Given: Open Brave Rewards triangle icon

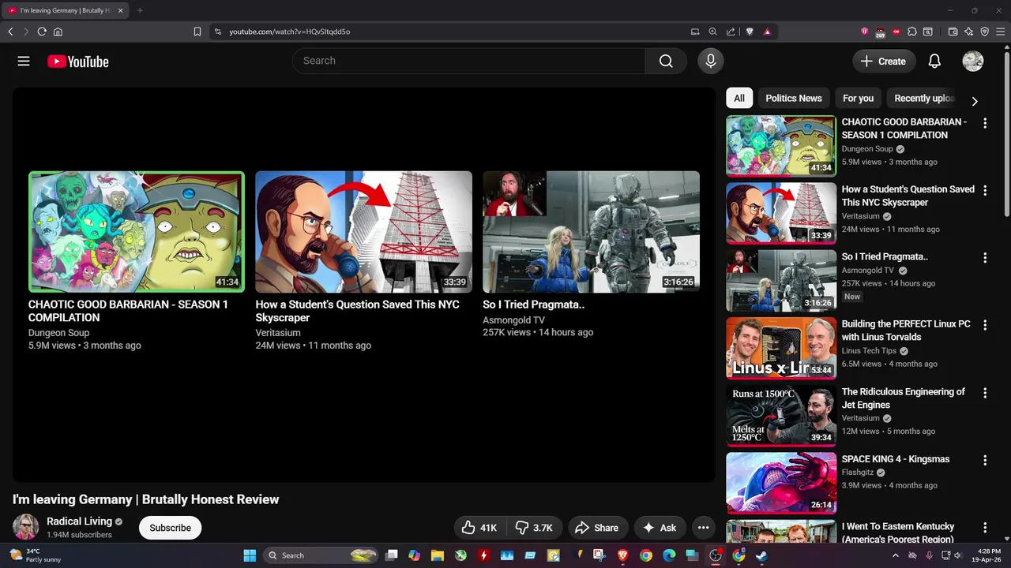Looking at the screenshot, I should click(767, 32).
